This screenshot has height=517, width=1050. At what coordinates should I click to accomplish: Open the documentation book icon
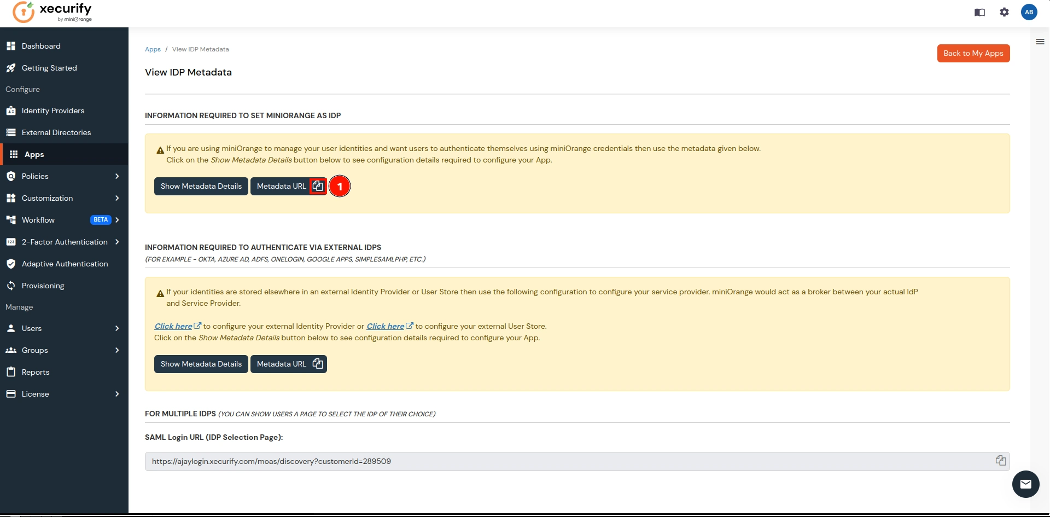coord(979,12)
